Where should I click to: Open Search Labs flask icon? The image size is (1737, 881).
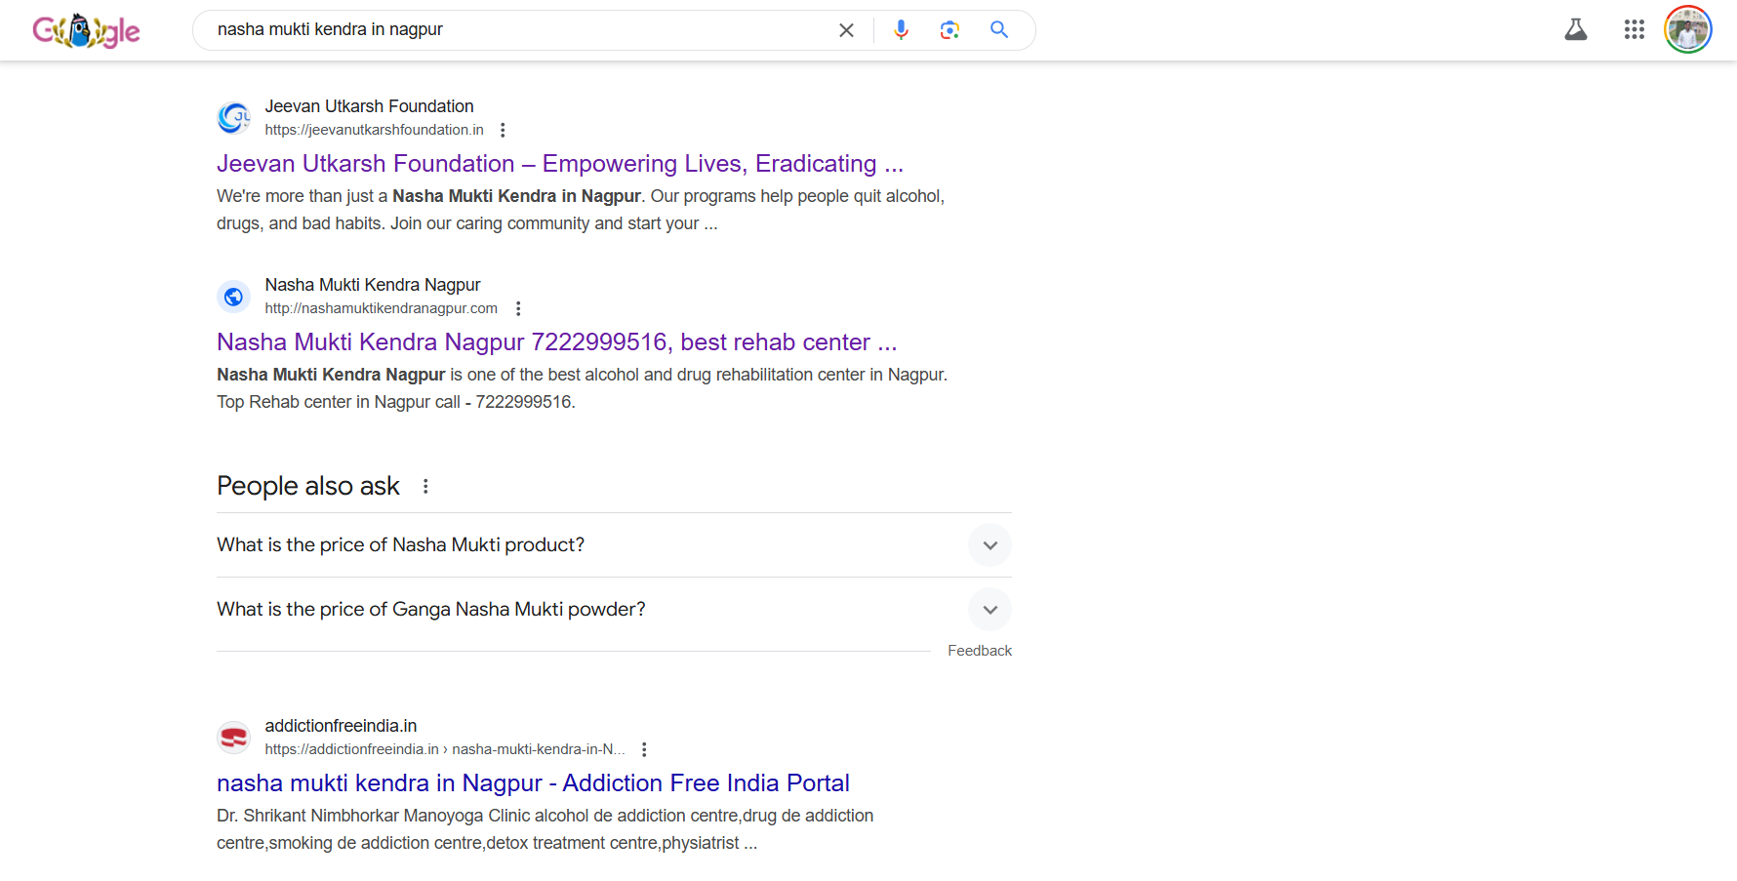pos(1575,30)
